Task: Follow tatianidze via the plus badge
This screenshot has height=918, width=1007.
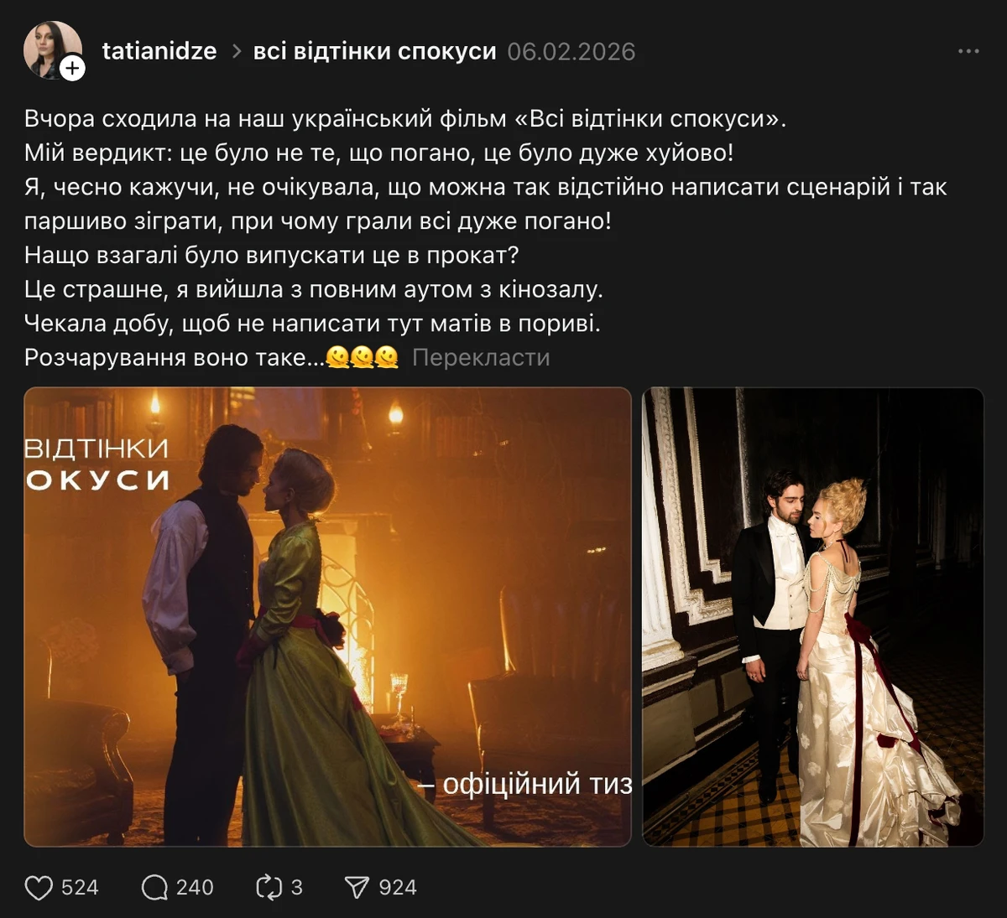Action: (73, 68)
